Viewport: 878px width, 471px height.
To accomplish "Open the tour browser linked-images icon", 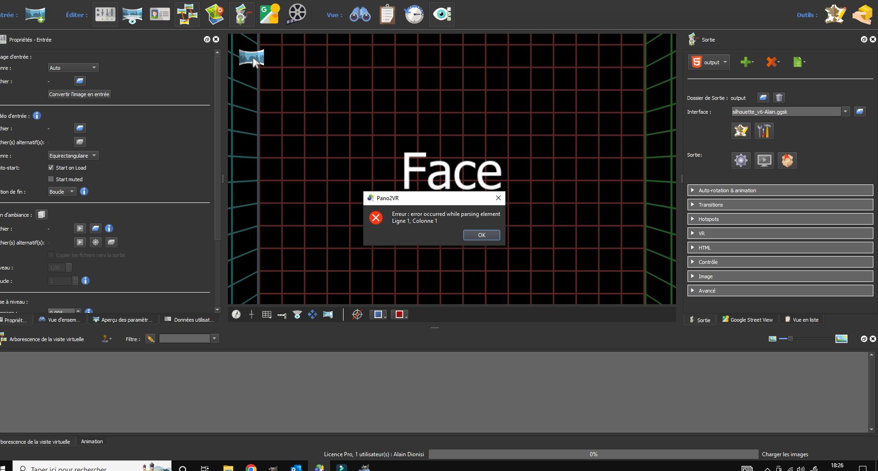I will 187,14.
